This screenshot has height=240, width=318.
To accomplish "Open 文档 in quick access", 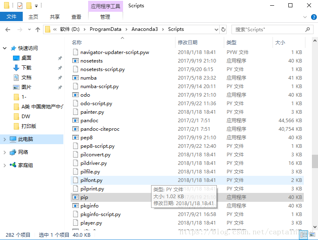I will pos(26,78).
